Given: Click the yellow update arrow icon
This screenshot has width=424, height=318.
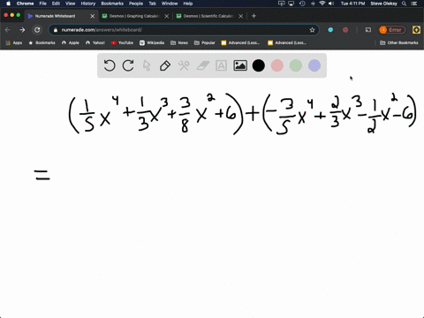Looking at the screenshot, I should [416, 30].
